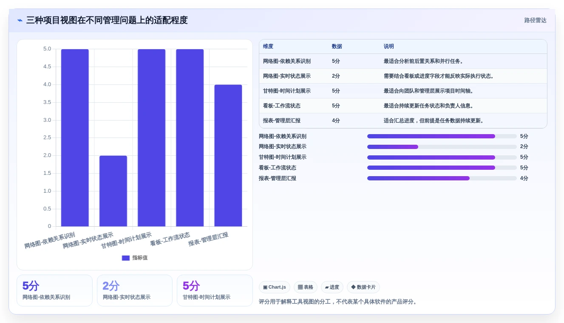Click the footnote 评分用于解释工具视图的分工
The image size is (564, 323).
(296, 302)
